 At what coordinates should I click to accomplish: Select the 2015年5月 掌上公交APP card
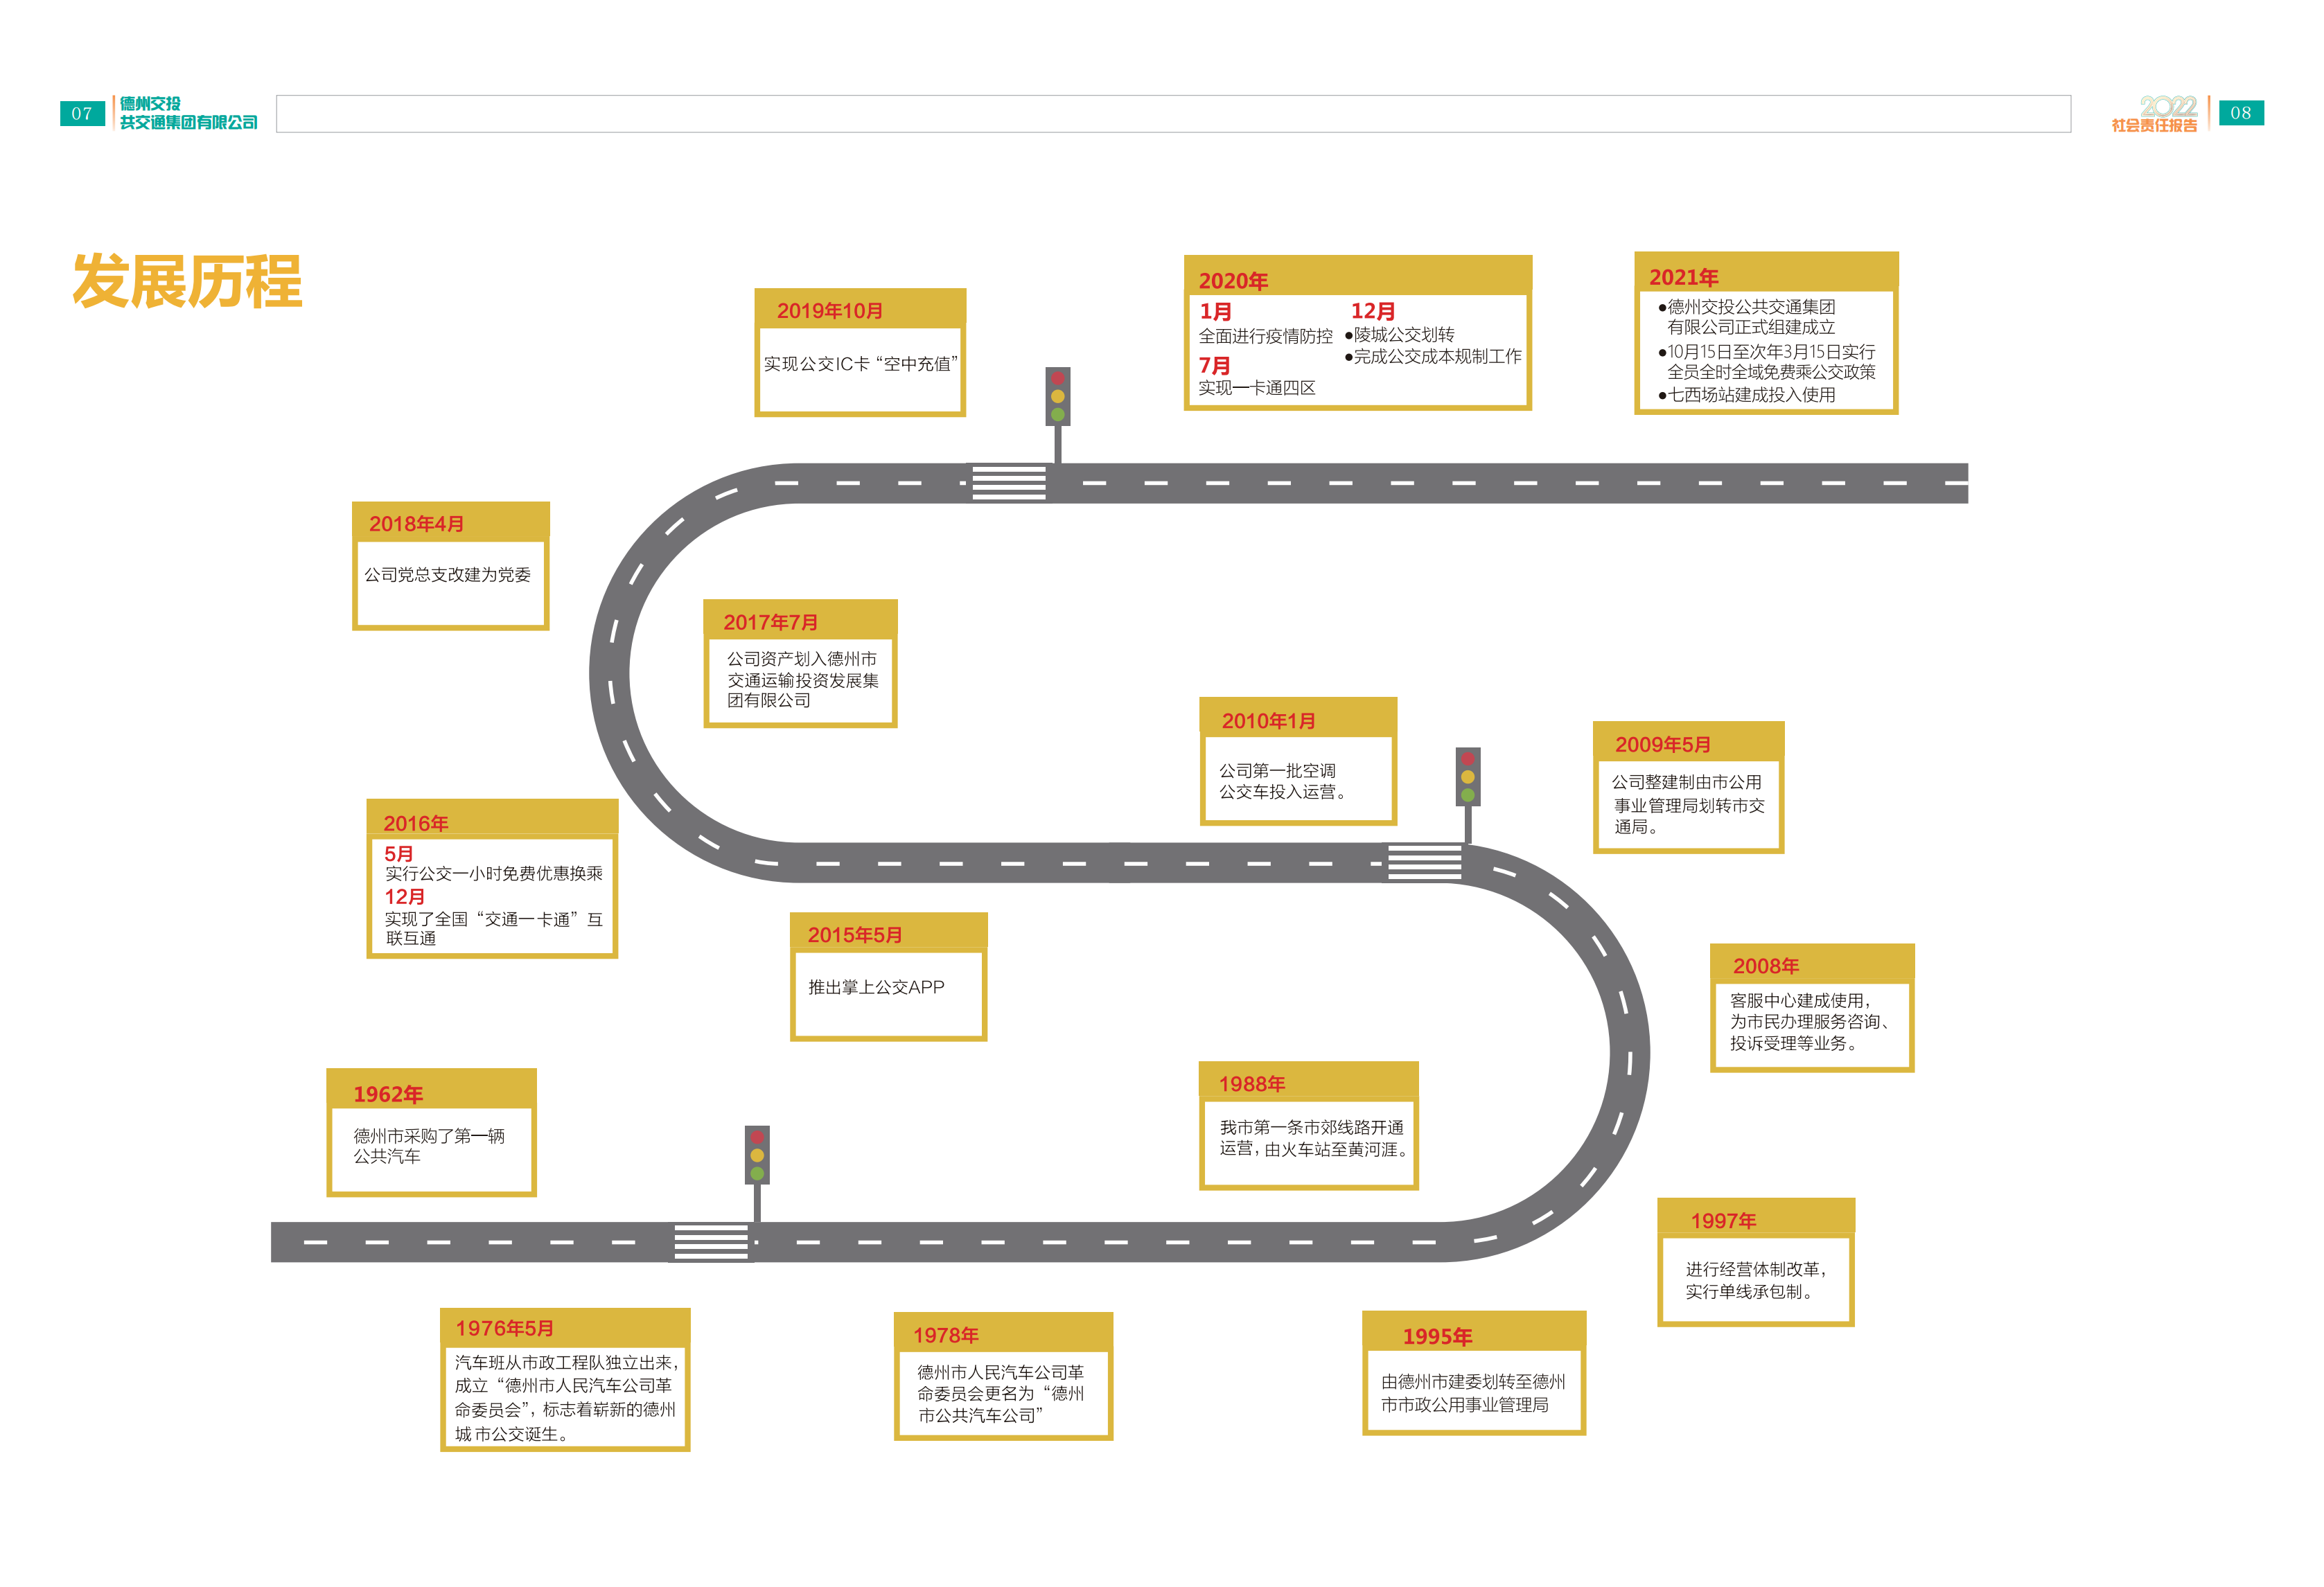(x=888, y=977)
